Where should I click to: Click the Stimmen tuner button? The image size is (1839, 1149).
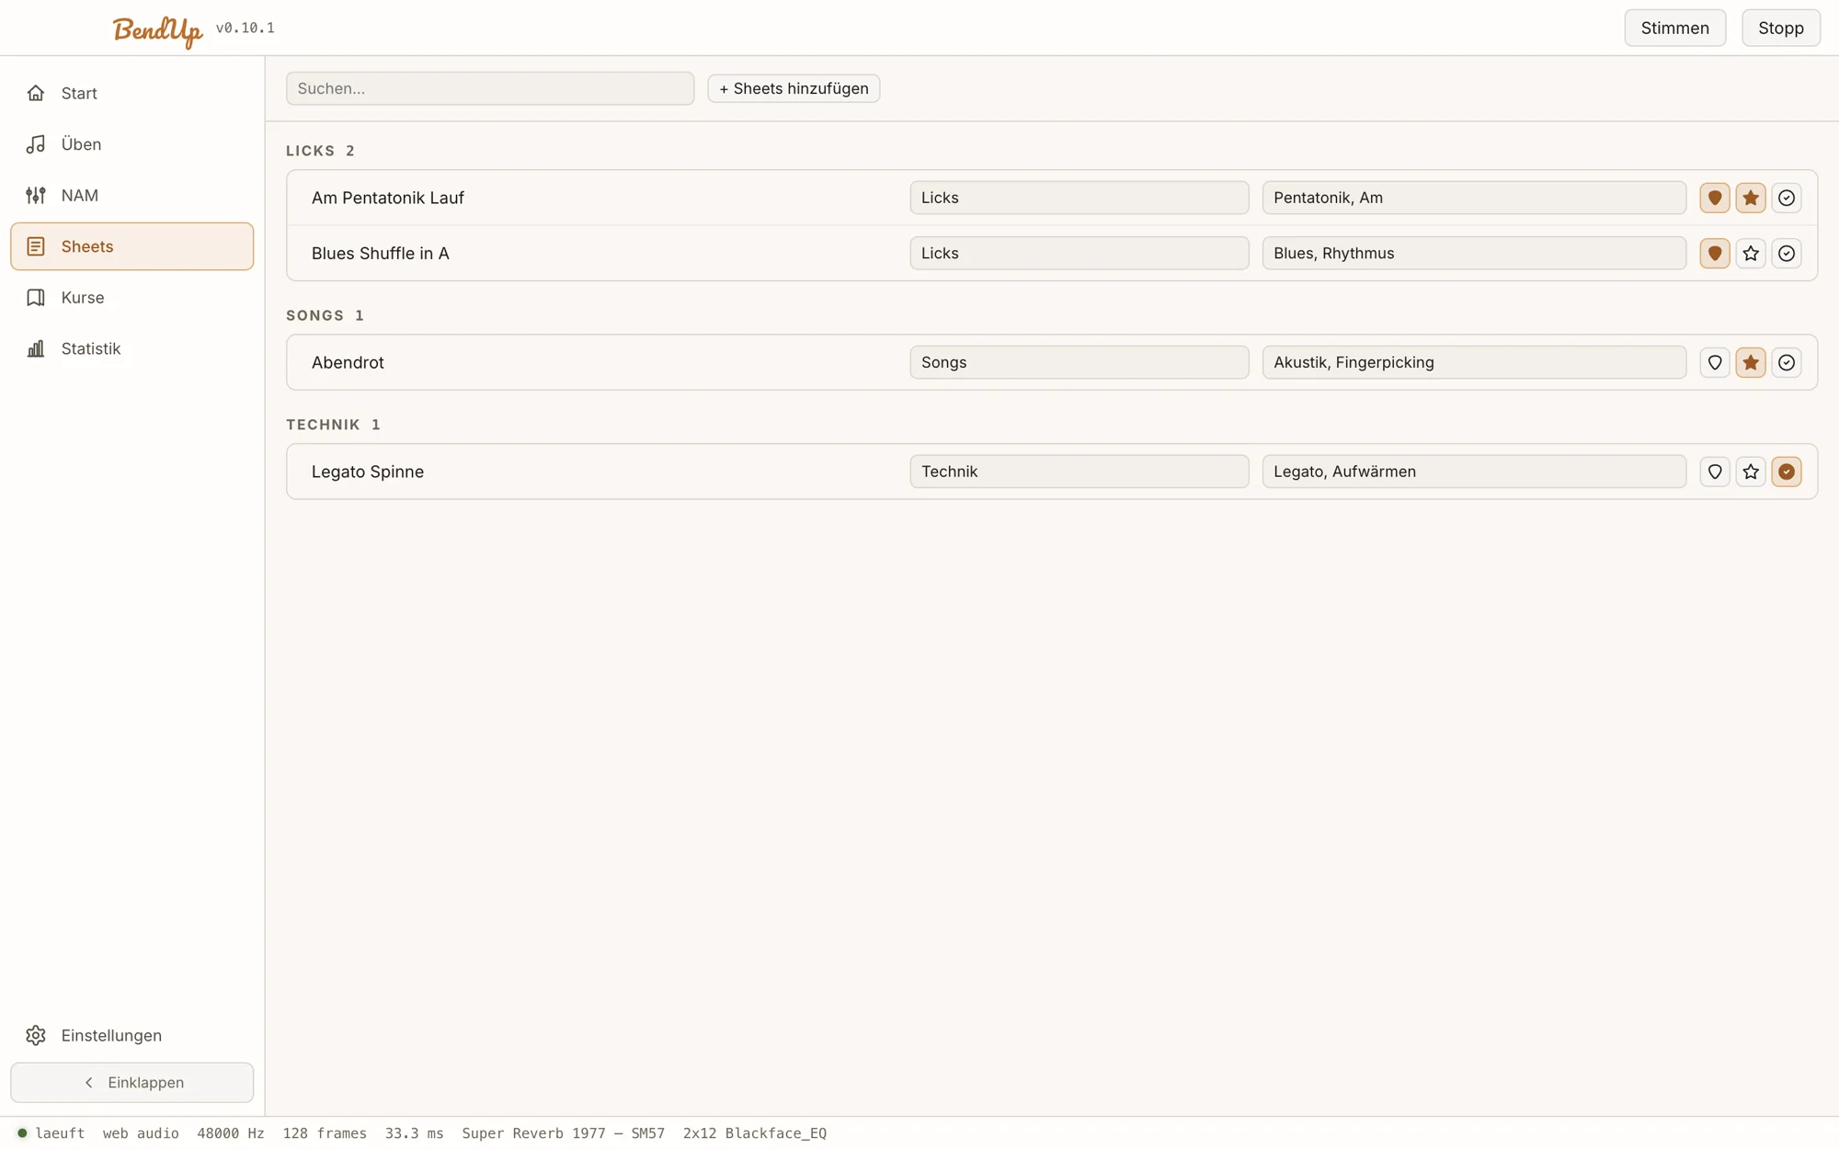[1674, 28]
